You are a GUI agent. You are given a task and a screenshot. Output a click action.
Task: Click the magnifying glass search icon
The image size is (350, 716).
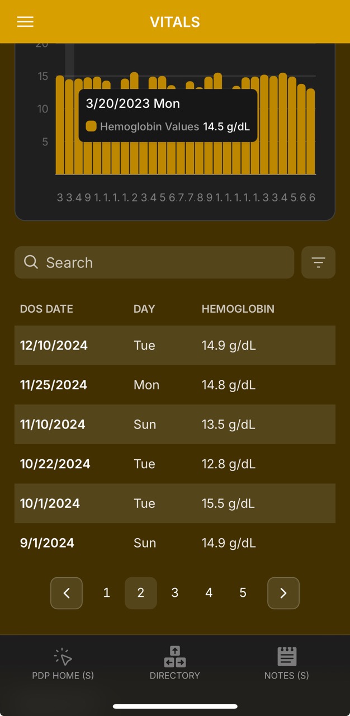coord(31,262)
